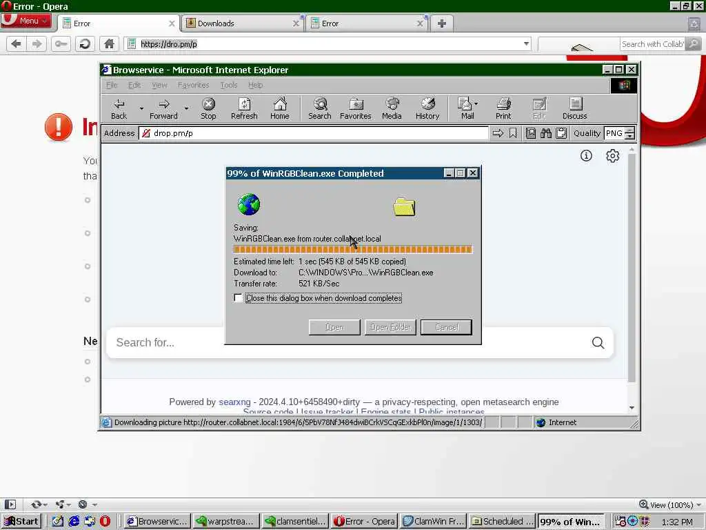The width and height of the screenshot is (706, 530).
Task: Click Opera's Forward arrow button
Action: pos(37,43)
